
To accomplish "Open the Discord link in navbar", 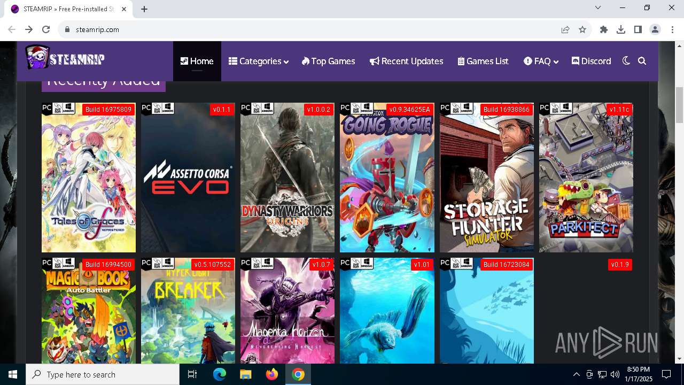I will (x=591, y=61).
